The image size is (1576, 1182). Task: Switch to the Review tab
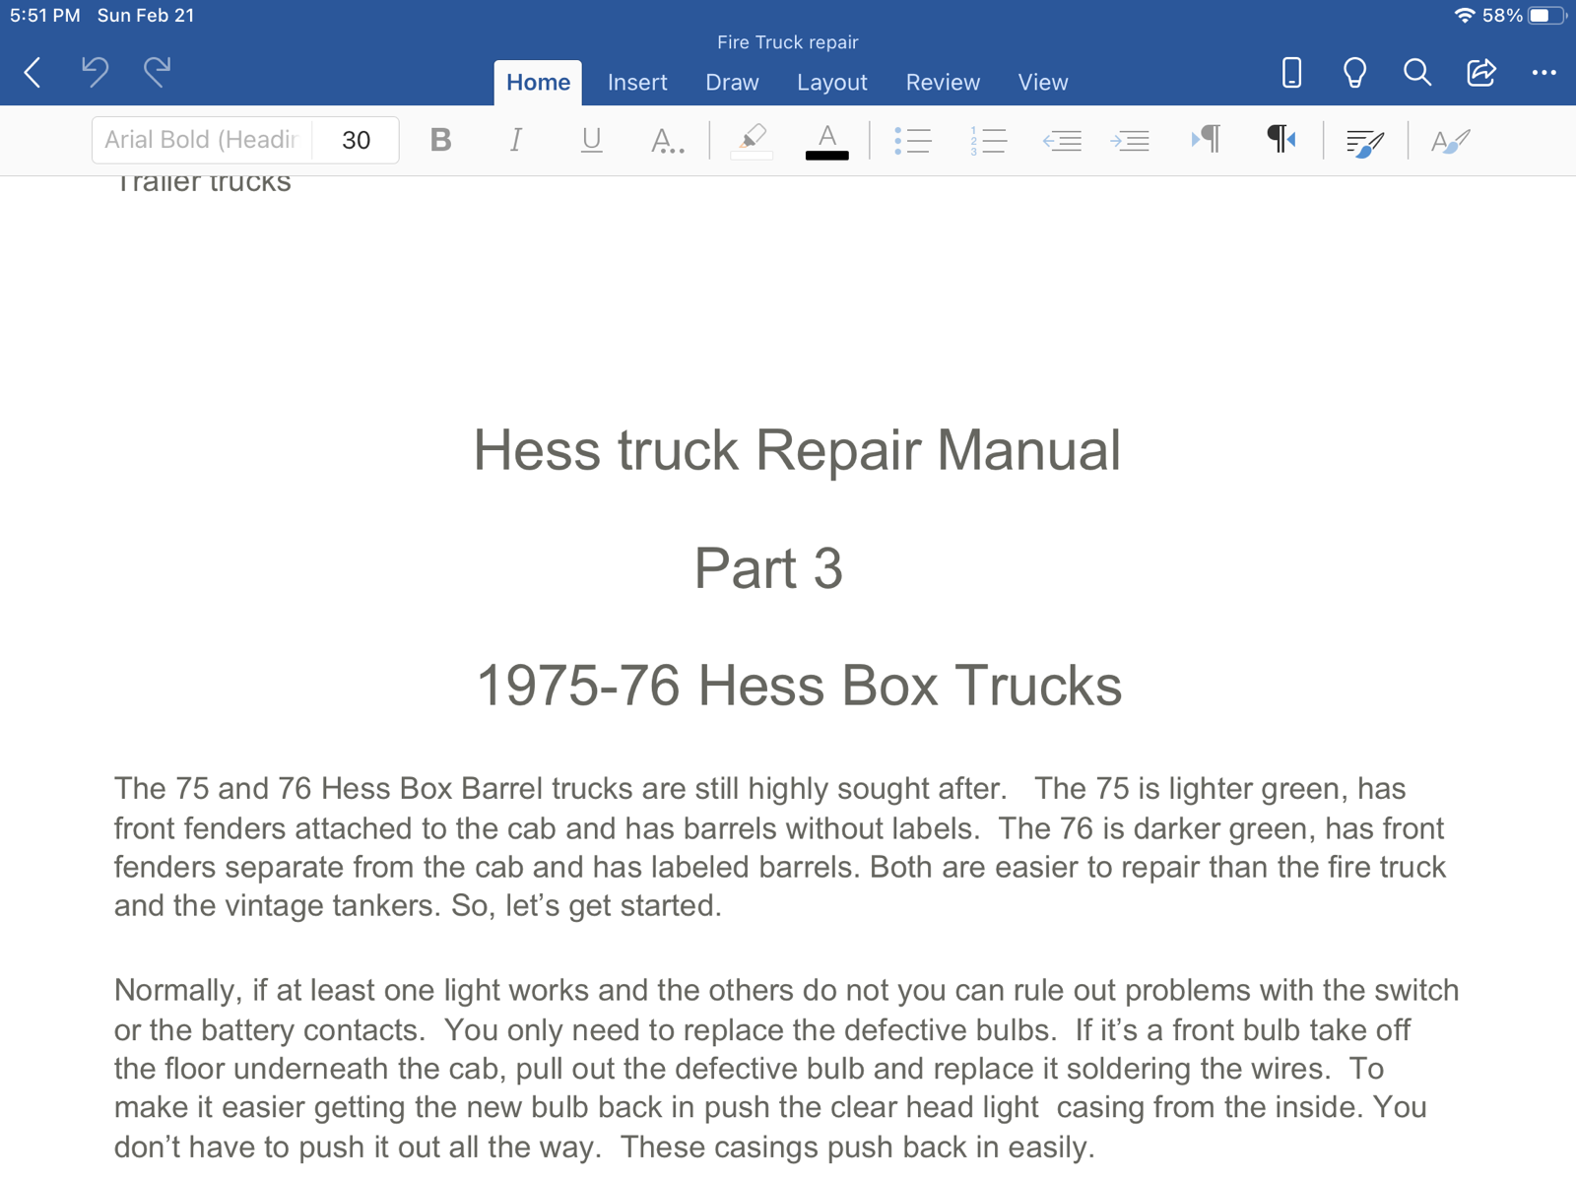pos(943,83)
